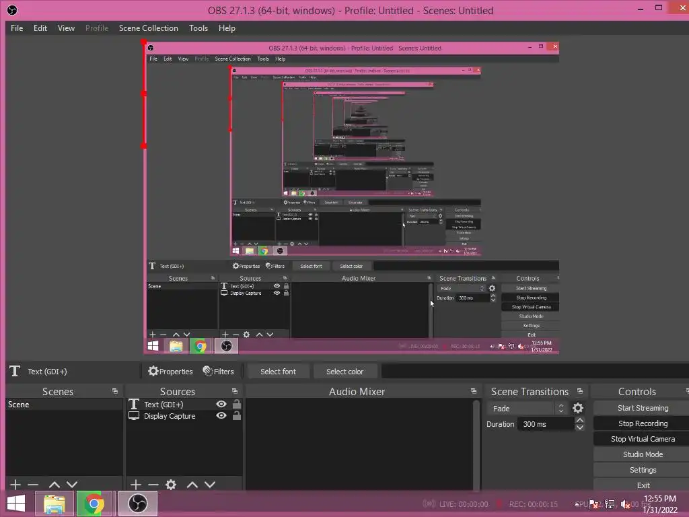Move scene down in Scenes panel
The height and width of the screenshot is (517, 689).
pyautogui.click(x=72, y=485)
